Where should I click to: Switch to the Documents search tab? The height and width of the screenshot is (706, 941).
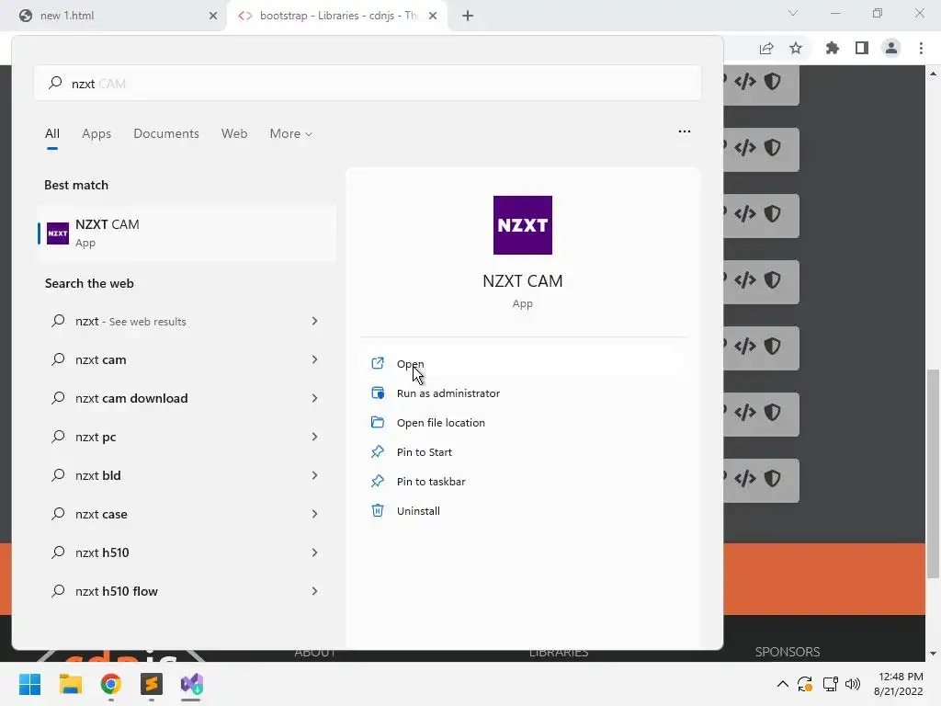point(166,134)
